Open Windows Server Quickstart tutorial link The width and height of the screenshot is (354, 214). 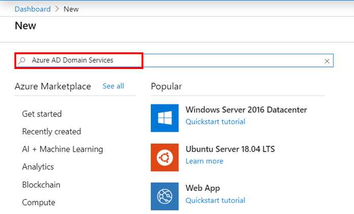(215, 122)
